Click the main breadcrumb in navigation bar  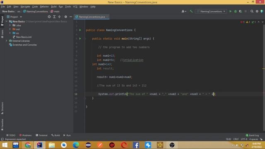click(55, 11)
